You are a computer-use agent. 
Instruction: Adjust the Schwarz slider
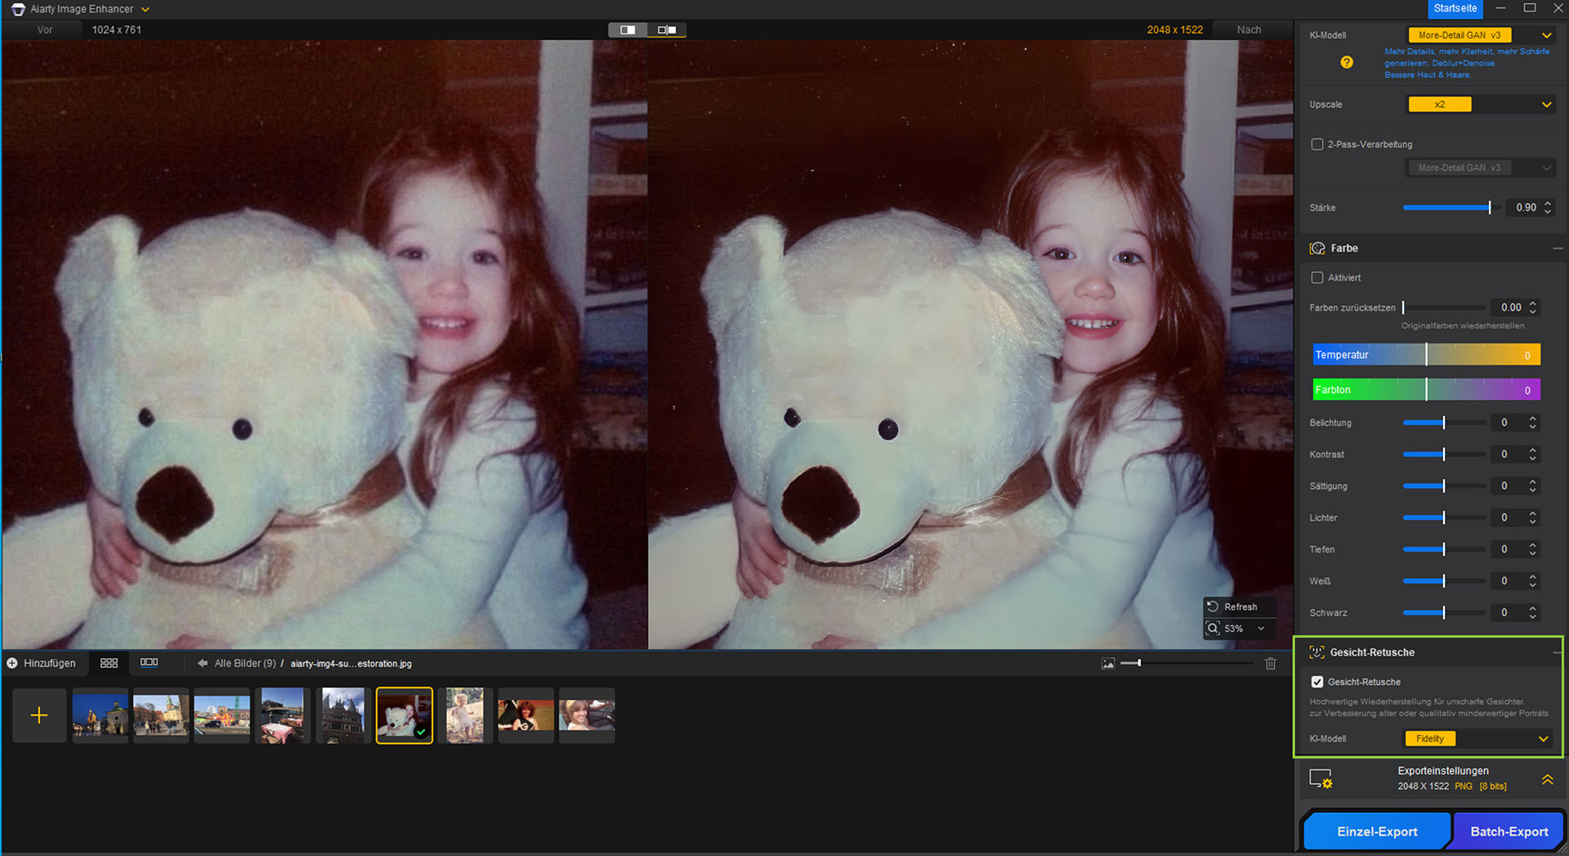click(x=1444, y=612)
